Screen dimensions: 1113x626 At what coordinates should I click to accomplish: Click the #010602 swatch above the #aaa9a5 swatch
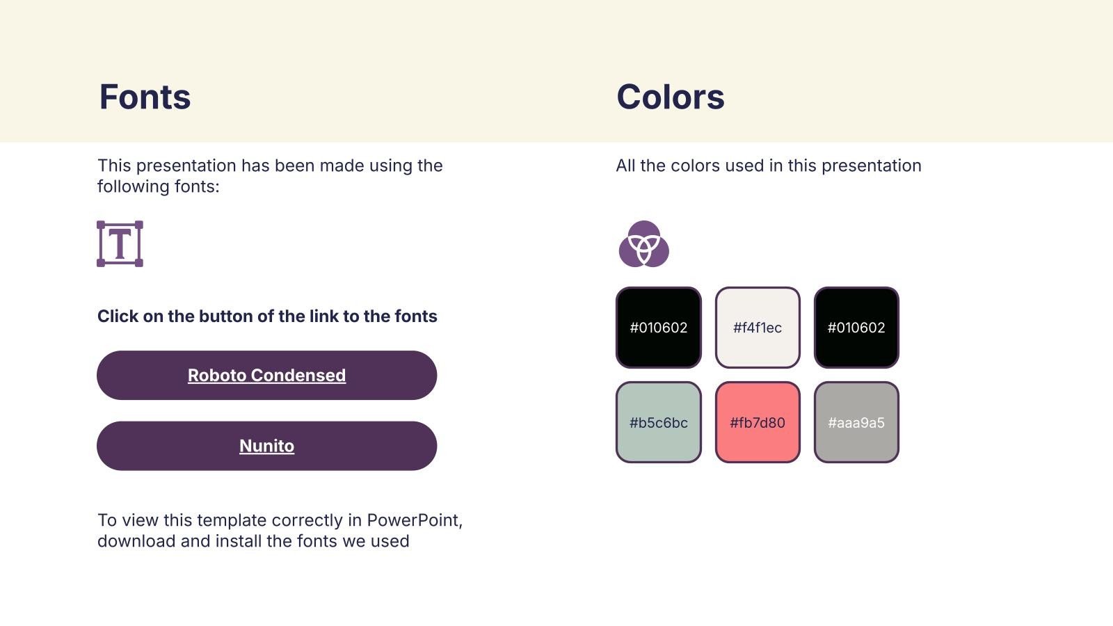point(856,328)
